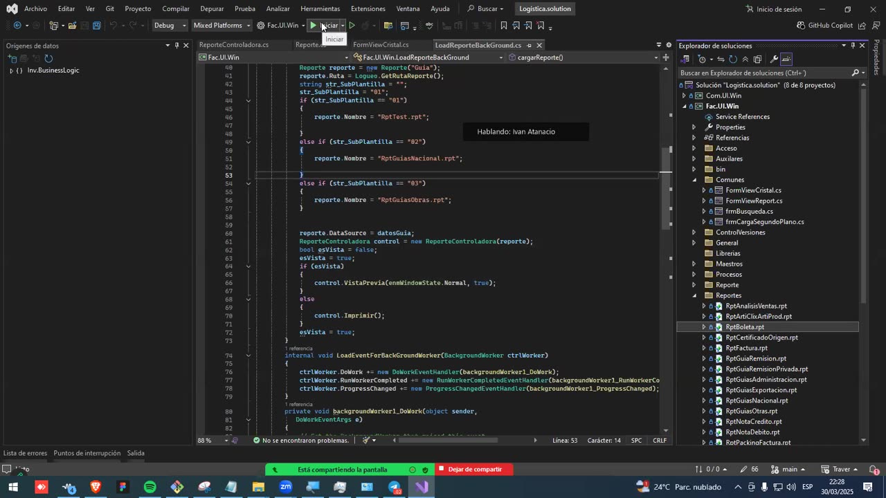The image size is (886, 498).
Task: Click the undo arrow in toolbar
Action: (115, 26)
